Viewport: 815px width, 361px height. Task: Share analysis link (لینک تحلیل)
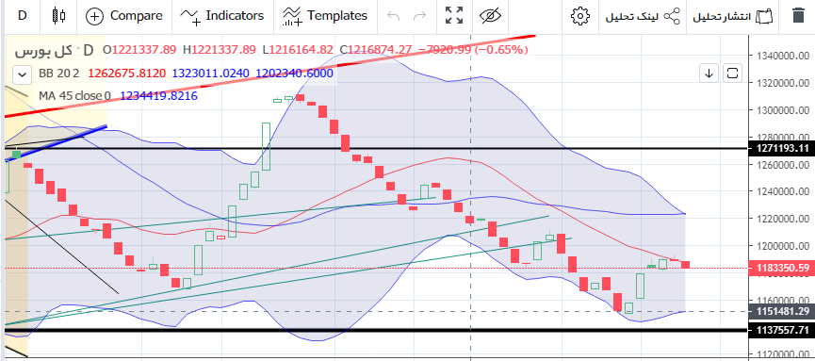[643, 16]
